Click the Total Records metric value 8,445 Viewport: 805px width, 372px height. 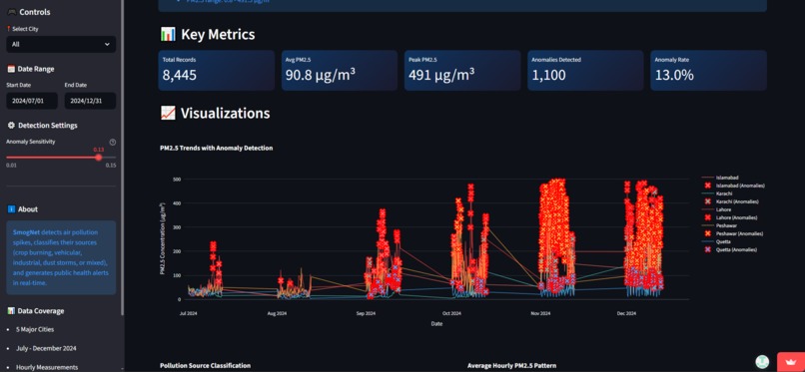[x=179, y=76]
